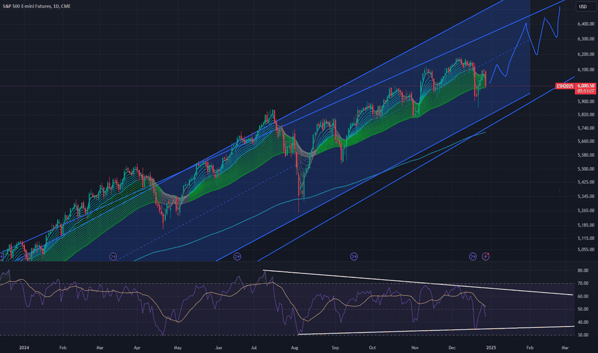Click the 70.00 RSI axis label

click(x=583, y=283)
